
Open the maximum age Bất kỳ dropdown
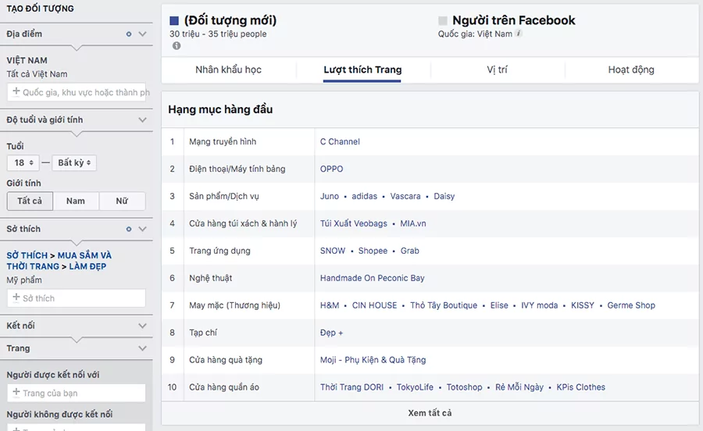coord(74,162)
